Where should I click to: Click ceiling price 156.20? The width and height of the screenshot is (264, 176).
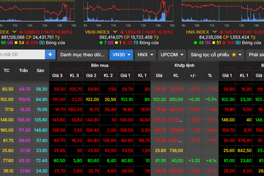pyautogui.click(x=24, y=120)
